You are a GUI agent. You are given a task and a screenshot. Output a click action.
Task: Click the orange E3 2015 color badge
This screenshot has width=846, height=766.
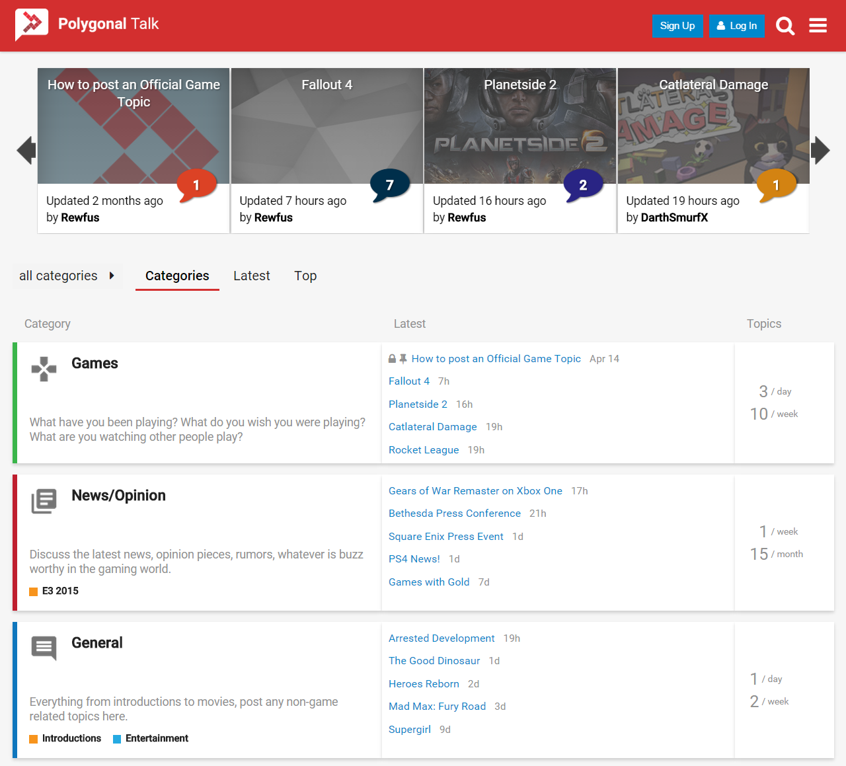click(x=33, y=592)
